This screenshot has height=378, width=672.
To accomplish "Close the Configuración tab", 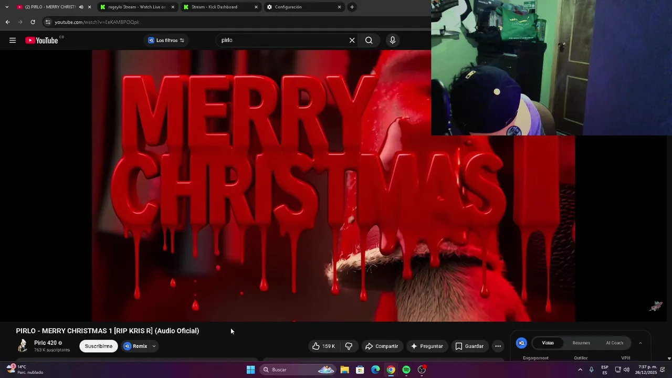I will (x=339, y=7).
